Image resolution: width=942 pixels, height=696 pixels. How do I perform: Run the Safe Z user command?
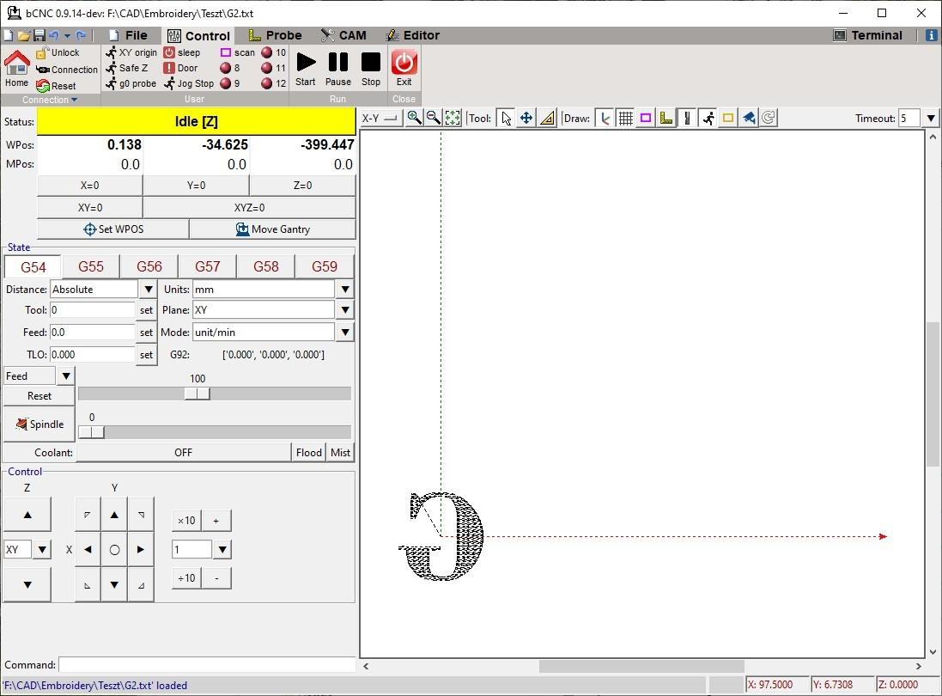tap(127, 68)
